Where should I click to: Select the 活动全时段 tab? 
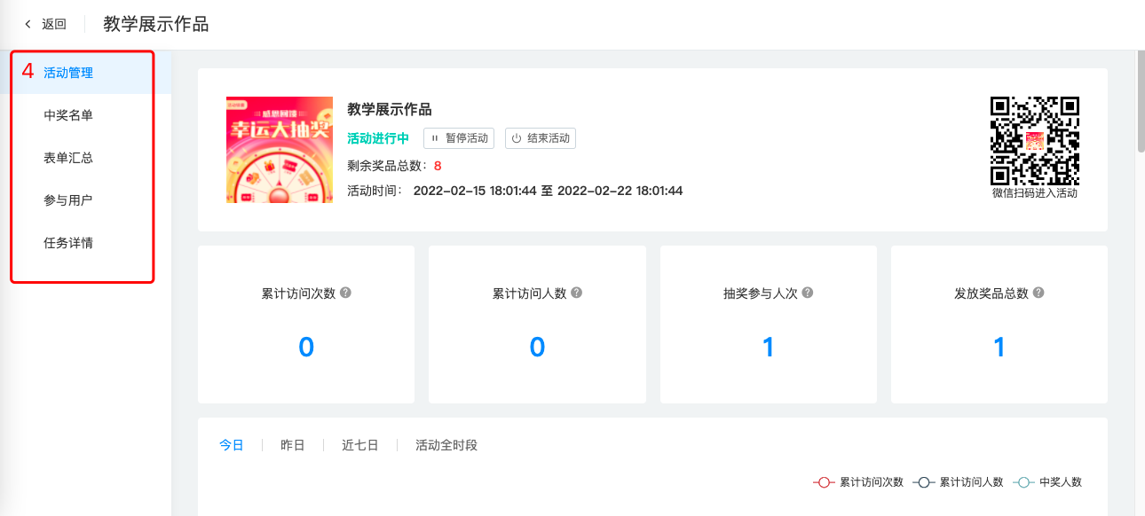(x=446, y=445)
